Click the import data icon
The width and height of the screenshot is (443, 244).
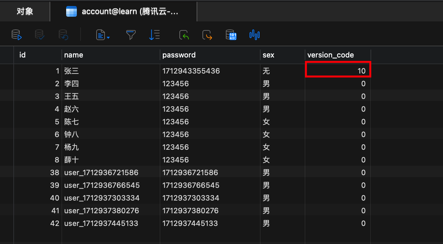184,34
